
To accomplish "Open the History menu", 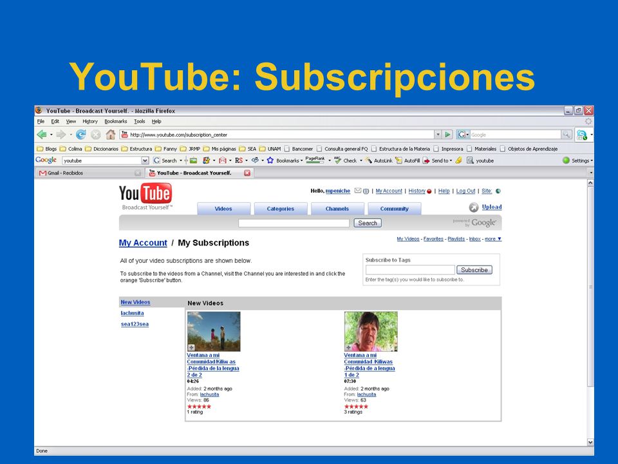I will 90,122.
